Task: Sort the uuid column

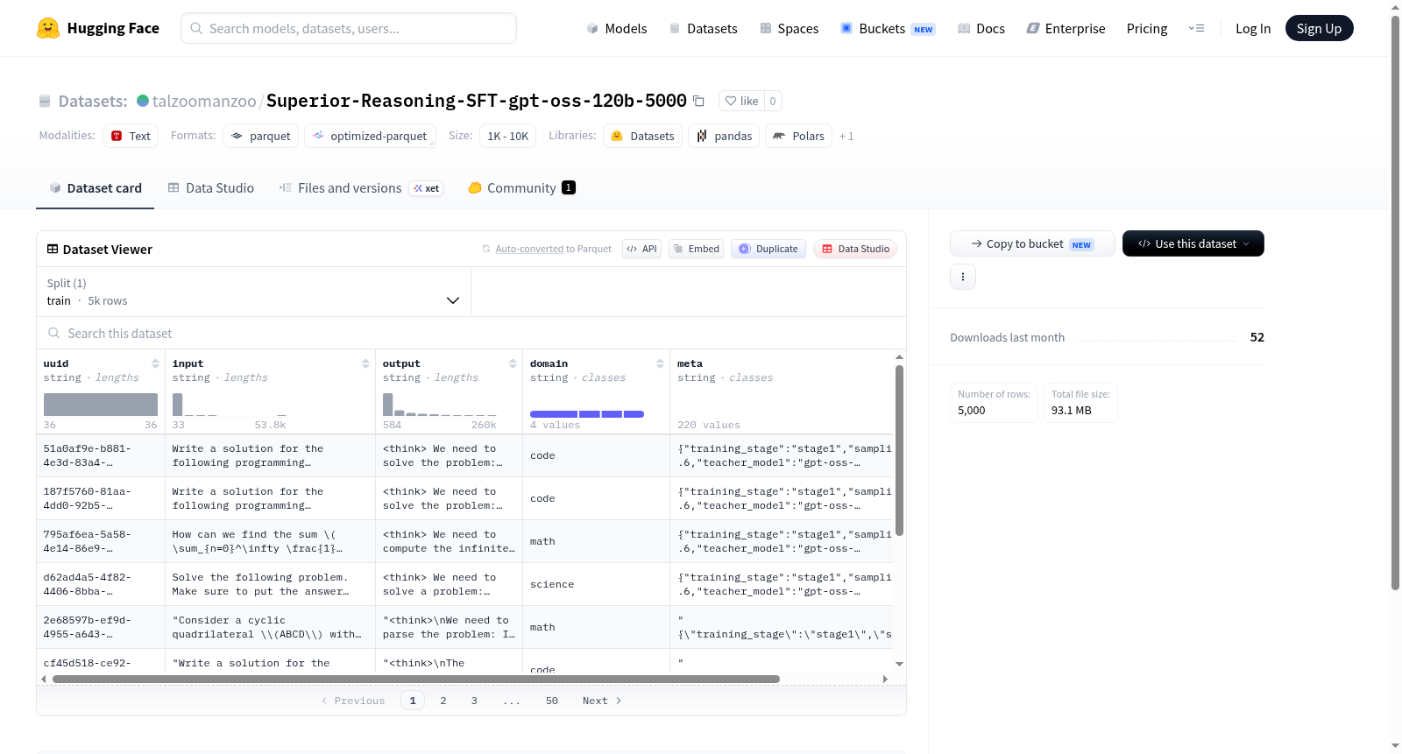Action: (x=155, y=363)
